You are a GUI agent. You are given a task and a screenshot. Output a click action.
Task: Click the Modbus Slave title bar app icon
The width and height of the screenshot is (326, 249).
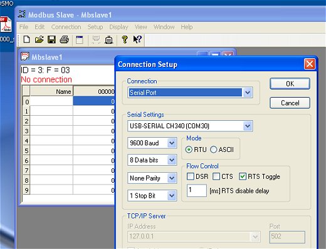(21, 14)
